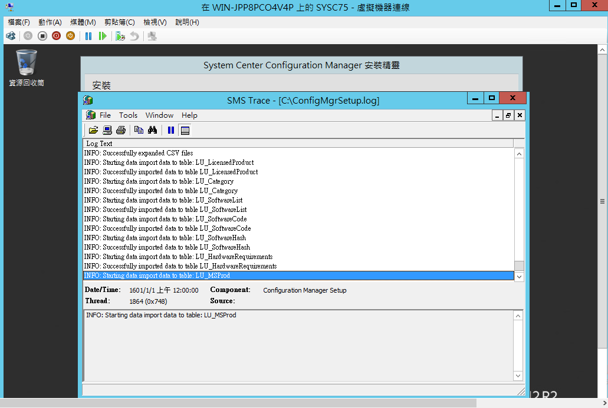
Task: Pause log updating in SMS Trace
Action: click(x=171, y=130)
